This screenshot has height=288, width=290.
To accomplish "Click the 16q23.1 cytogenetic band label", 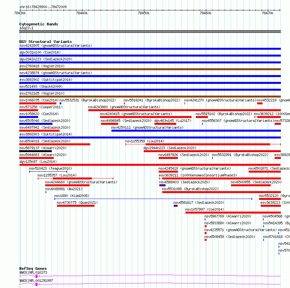I will 26,28.
